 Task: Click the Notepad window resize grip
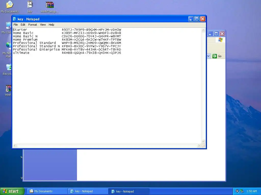coord(203,146)
